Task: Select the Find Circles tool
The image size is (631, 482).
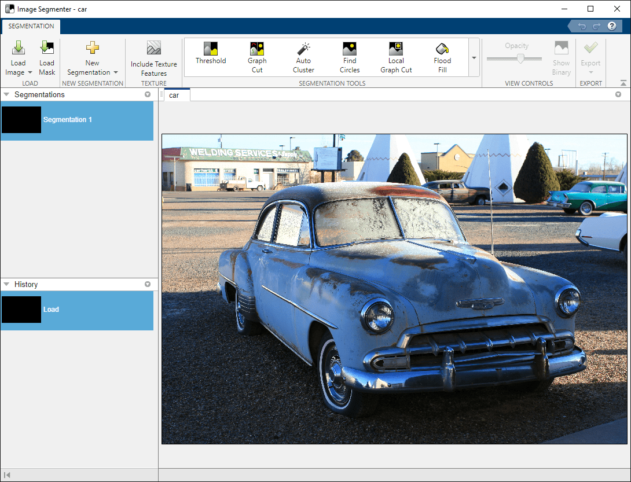Action: (x=350, y=57)
